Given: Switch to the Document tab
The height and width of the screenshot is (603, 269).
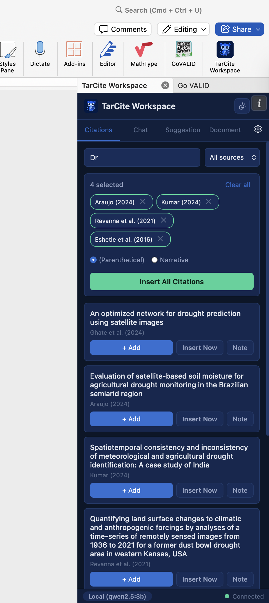Looking at the screenshot, I should pyautogui.click(x=225, y=130).
